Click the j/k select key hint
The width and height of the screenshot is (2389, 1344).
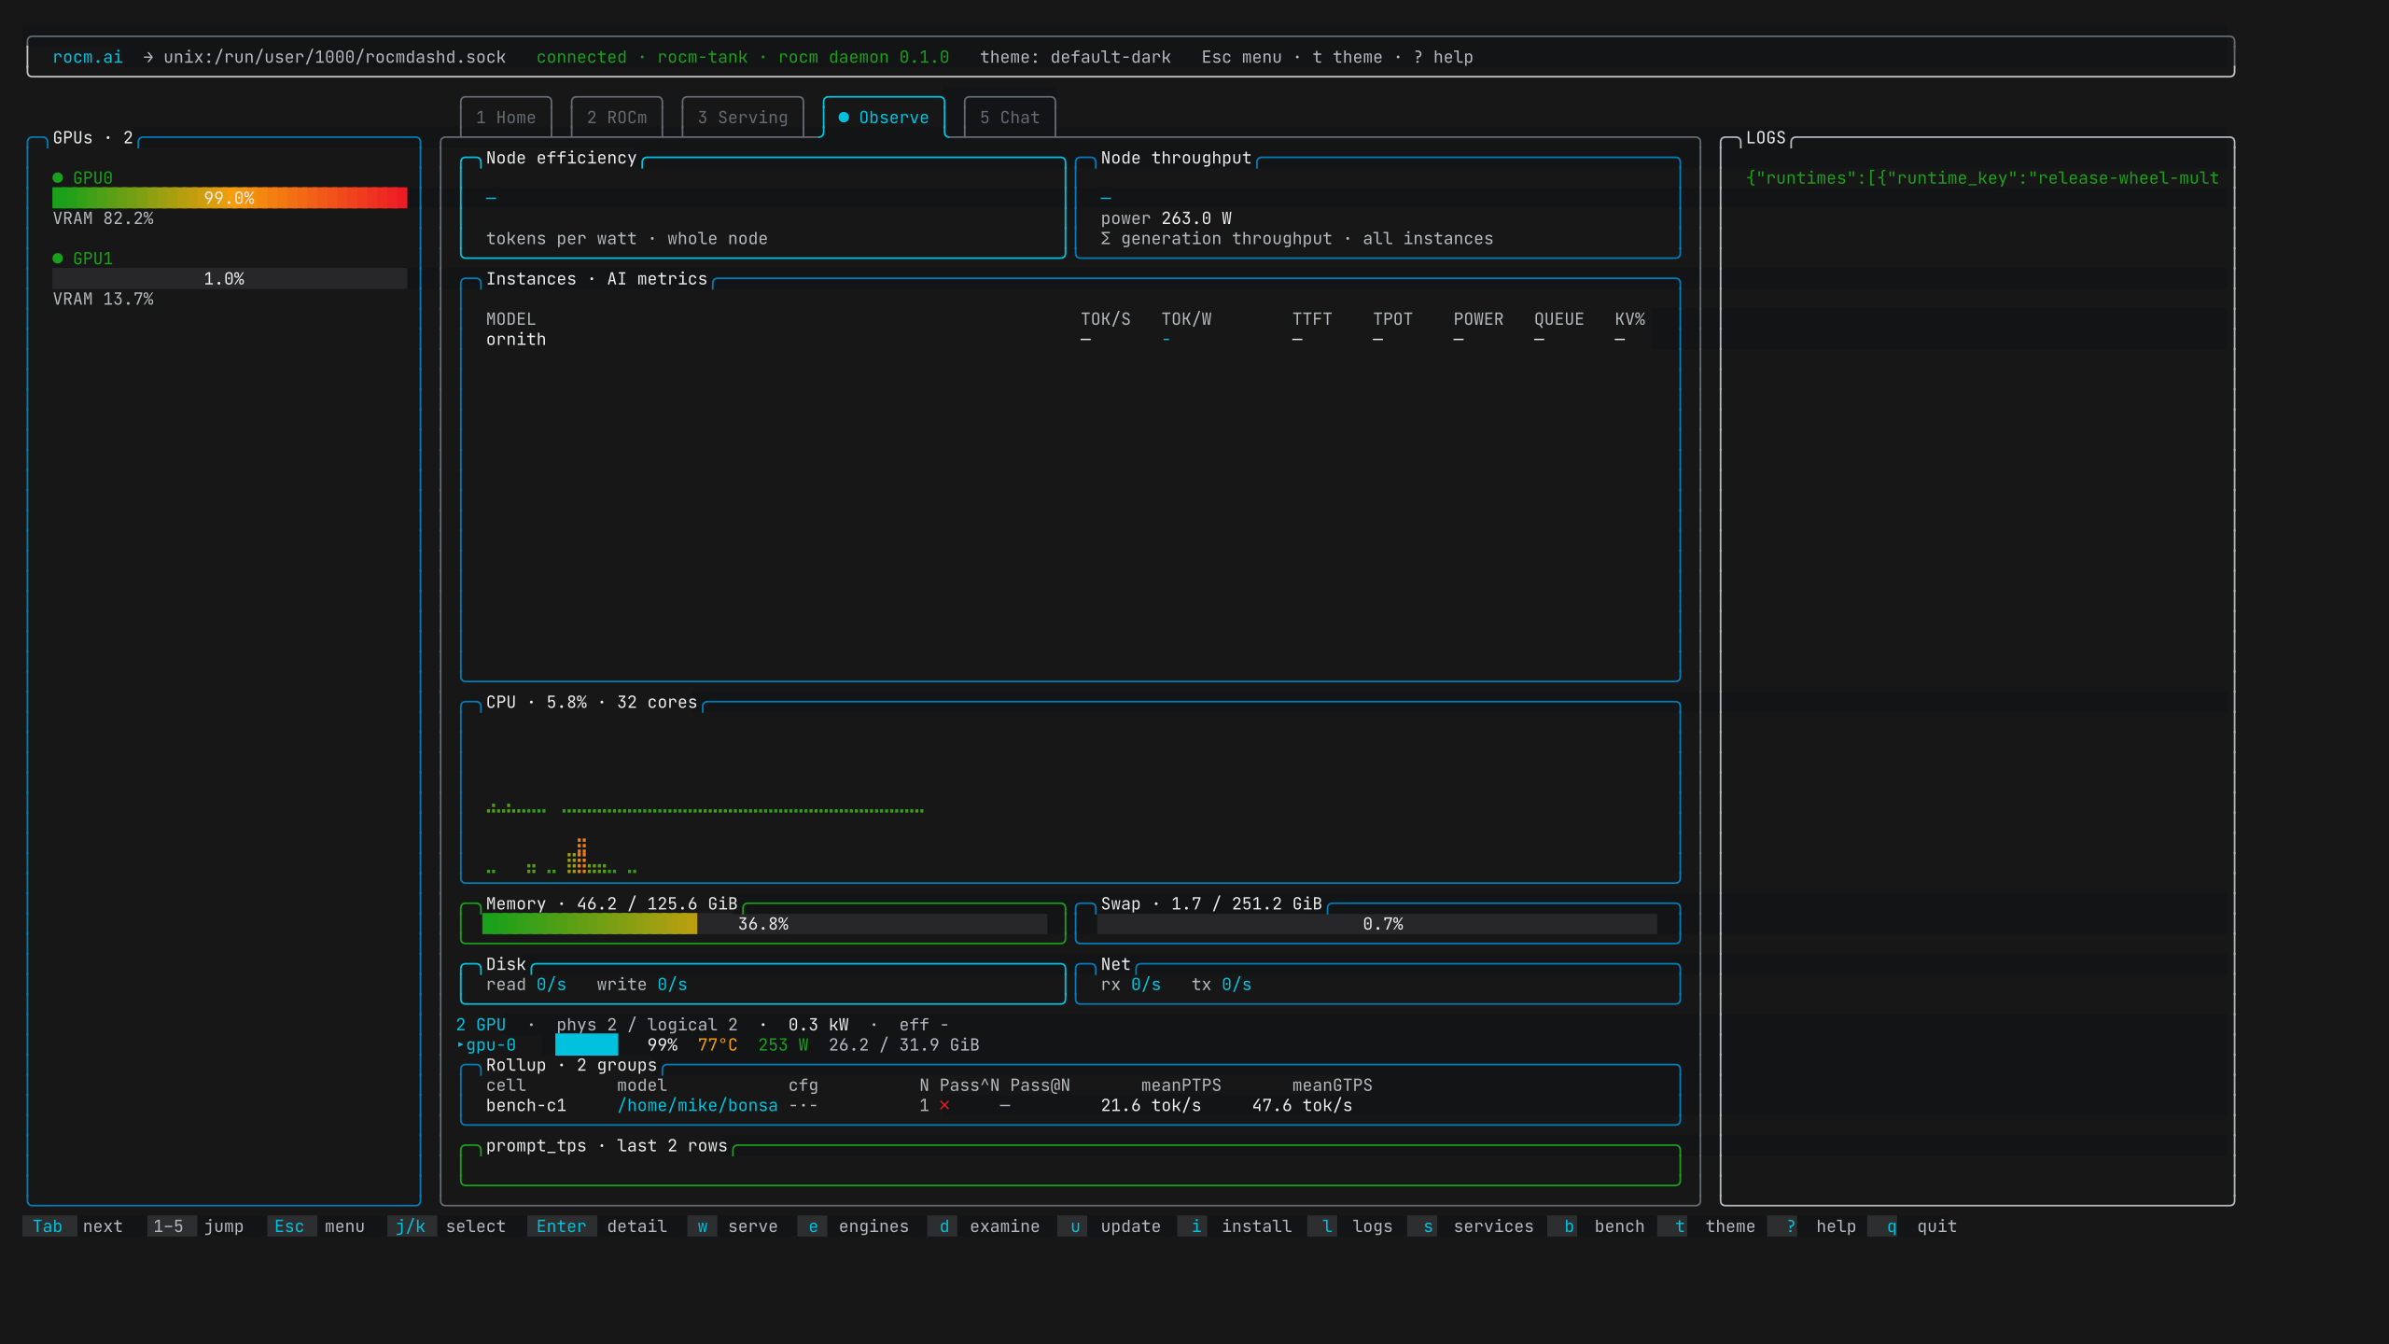[411, 1226]
